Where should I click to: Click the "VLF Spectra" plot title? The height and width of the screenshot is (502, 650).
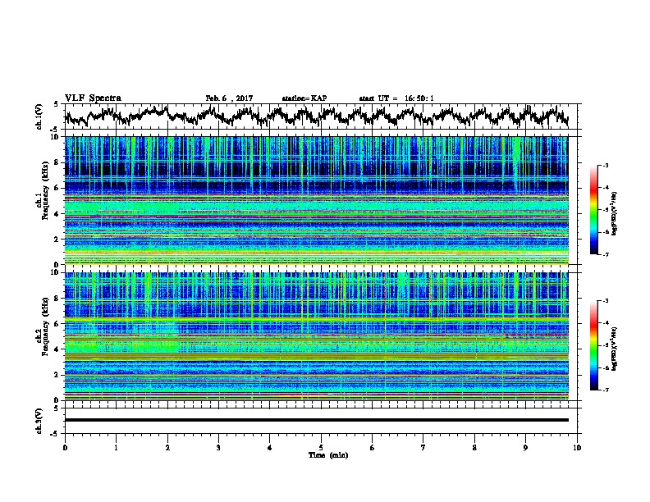click(93, 98)
